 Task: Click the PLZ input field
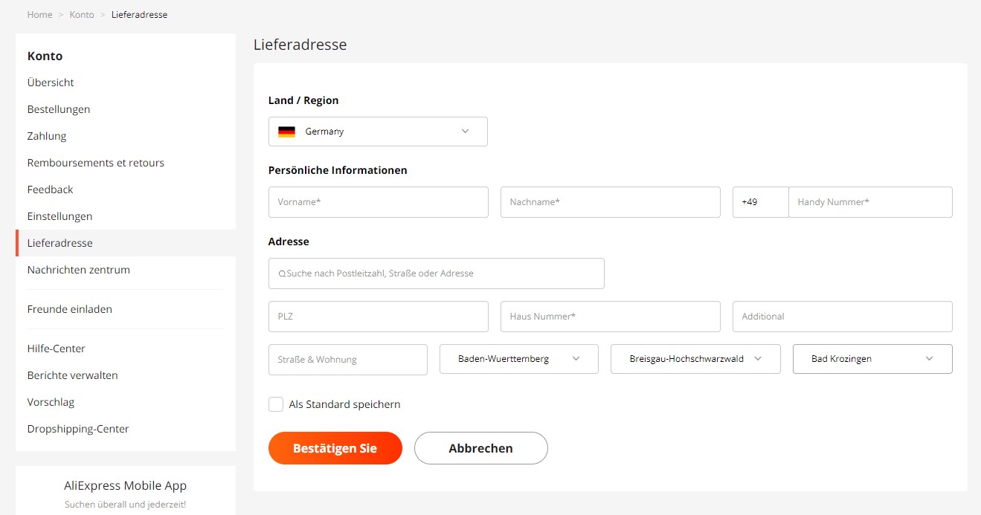(x=378, y=316)
